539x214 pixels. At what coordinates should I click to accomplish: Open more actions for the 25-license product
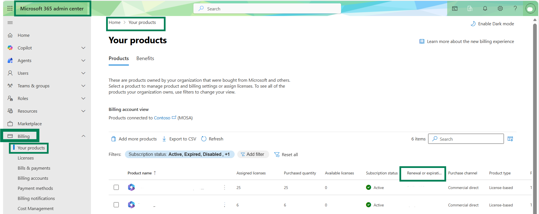point(225,187)
